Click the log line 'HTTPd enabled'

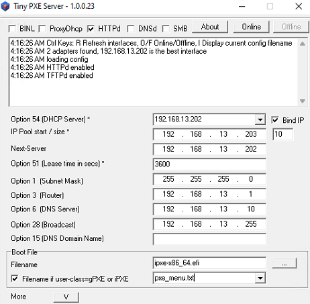pos(52,67)
